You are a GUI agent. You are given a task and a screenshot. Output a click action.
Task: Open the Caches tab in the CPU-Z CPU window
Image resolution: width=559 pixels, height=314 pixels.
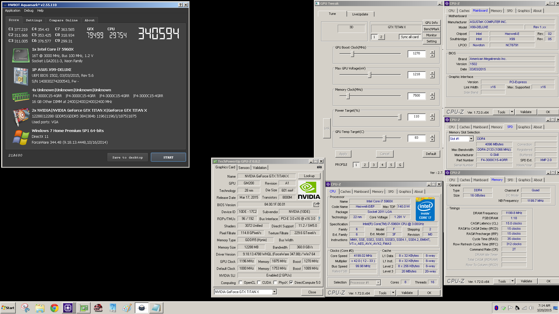click(345, 191)
